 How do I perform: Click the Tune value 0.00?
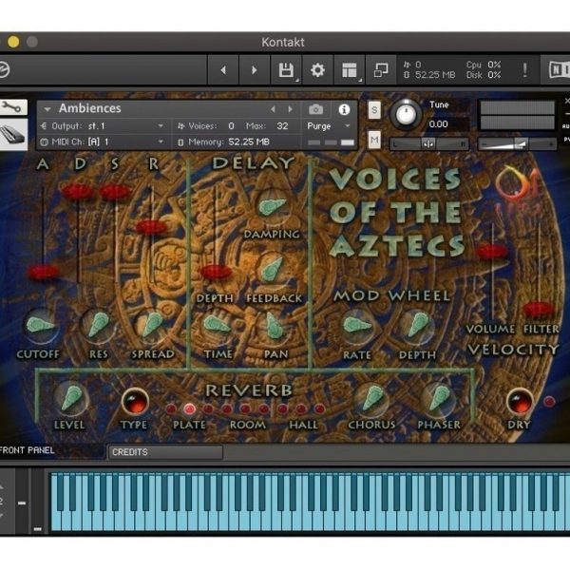tap(438, 123)
